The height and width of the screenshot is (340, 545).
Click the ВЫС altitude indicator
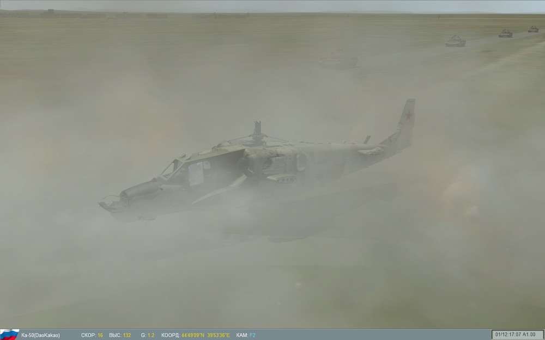[x=115, y=333]
